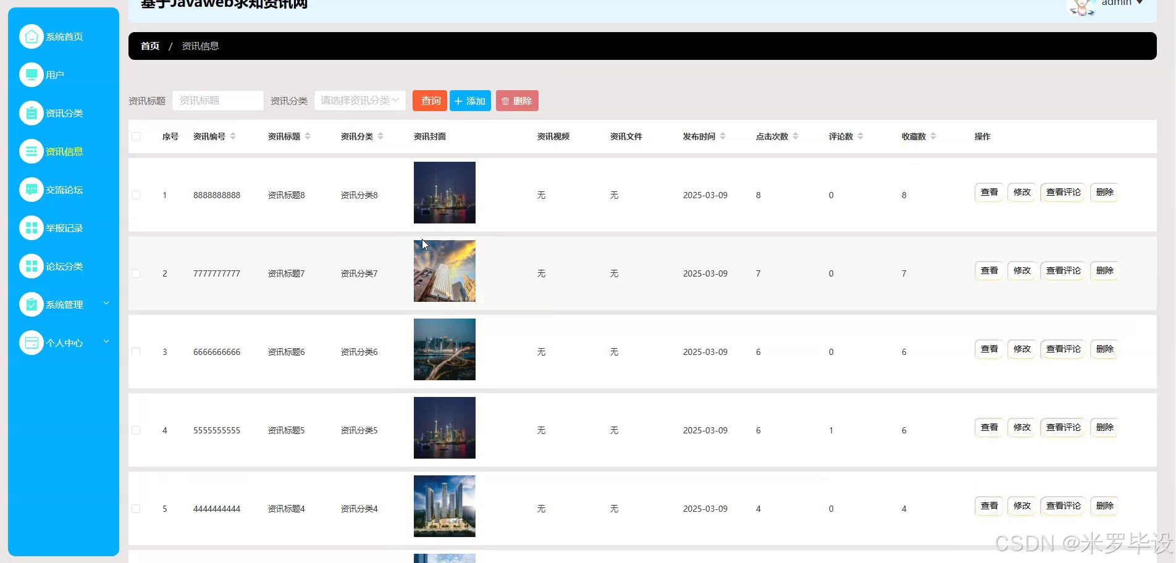Check the row with 资讯标题8

pyautogui.click(x=136, y=195)
